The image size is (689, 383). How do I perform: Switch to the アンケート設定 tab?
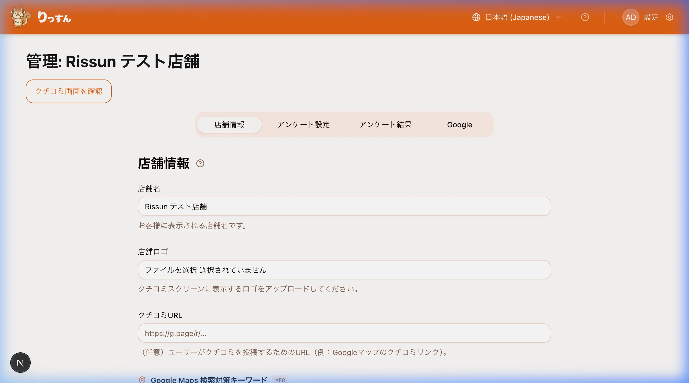(303, 125)
